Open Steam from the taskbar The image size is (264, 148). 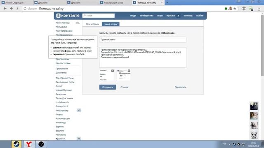[x=16, y=144]
